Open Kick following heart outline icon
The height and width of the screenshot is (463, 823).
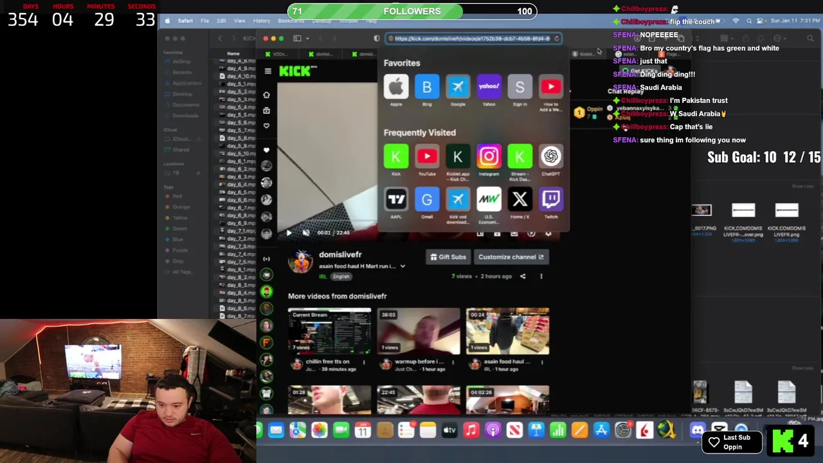click(x=267, y=126)
